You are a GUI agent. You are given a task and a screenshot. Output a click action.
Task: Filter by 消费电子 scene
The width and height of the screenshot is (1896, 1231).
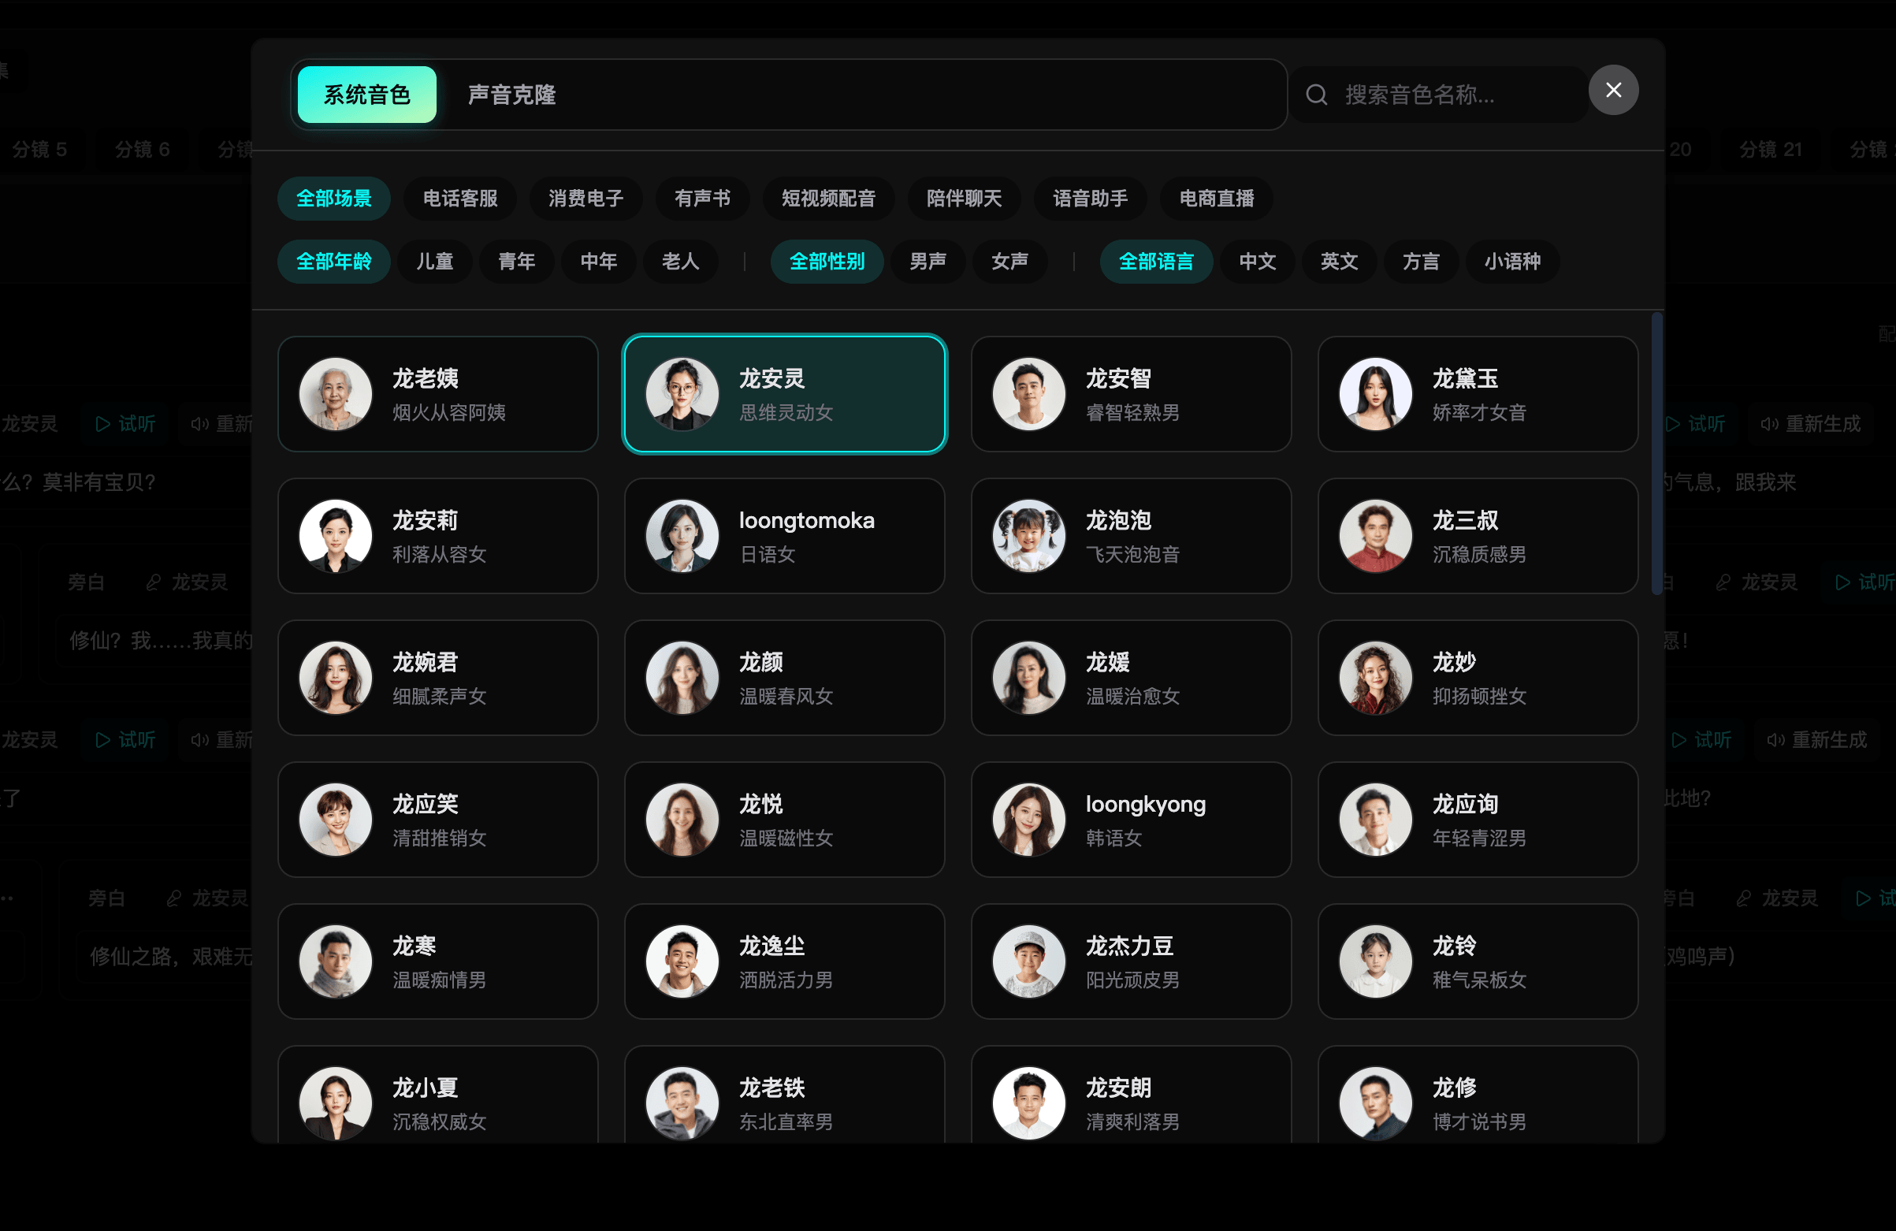point(586,199)
